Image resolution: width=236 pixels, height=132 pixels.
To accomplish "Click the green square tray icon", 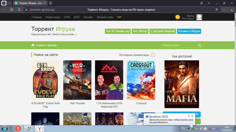I will (x=189, y=129).
